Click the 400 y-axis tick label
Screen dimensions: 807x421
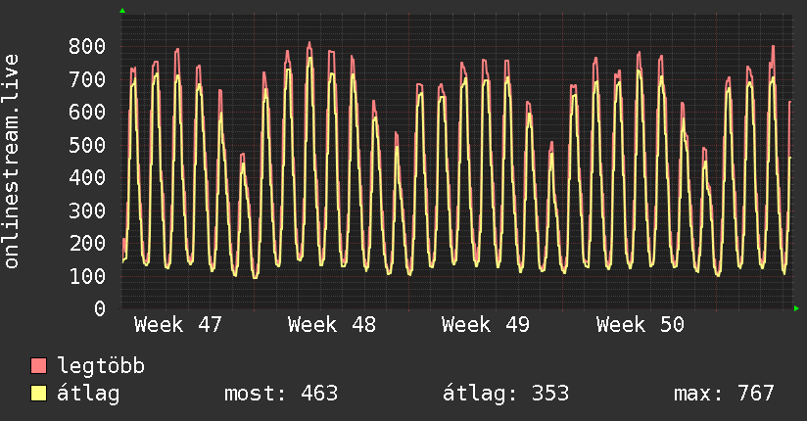[x=87, y=177]
